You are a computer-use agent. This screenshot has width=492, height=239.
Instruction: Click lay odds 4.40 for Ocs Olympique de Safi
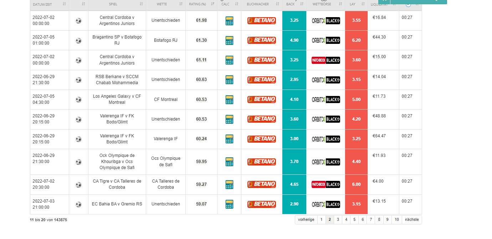coord(356,162)
